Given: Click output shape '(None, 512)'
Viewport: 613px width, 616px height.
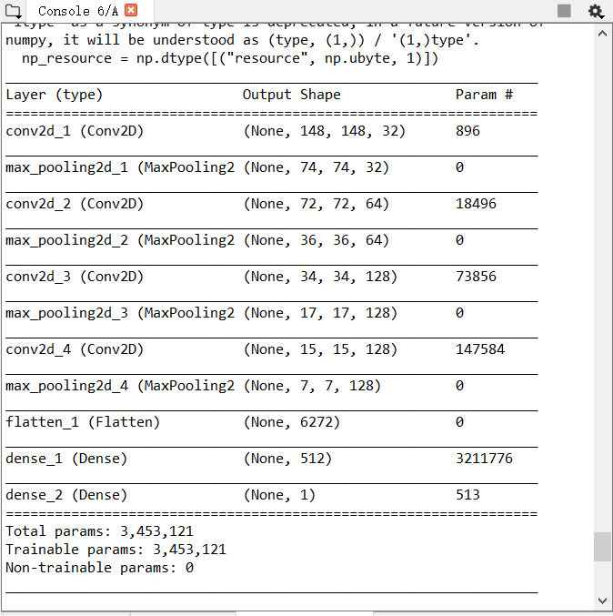Looking at the screenshot, I should (287, 459).
